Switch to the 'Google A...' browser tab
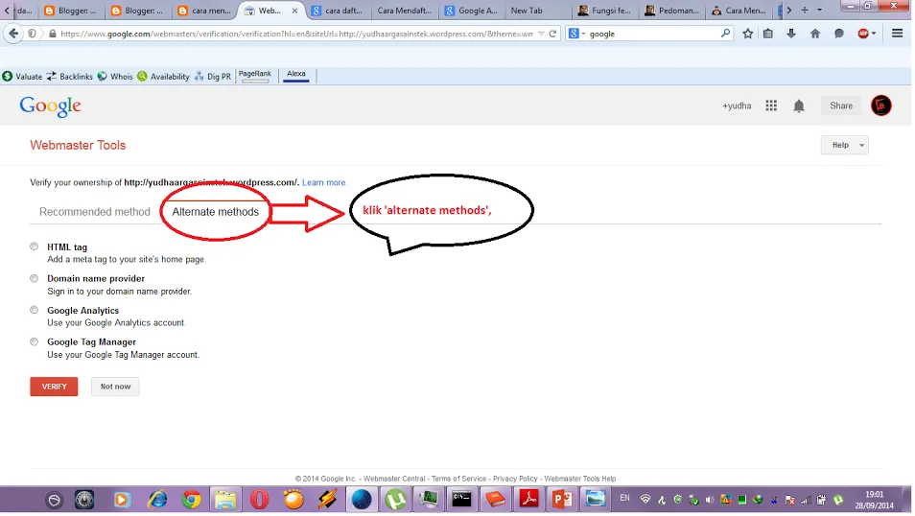Viewport: 915px width, 516px height. (470, 11)
